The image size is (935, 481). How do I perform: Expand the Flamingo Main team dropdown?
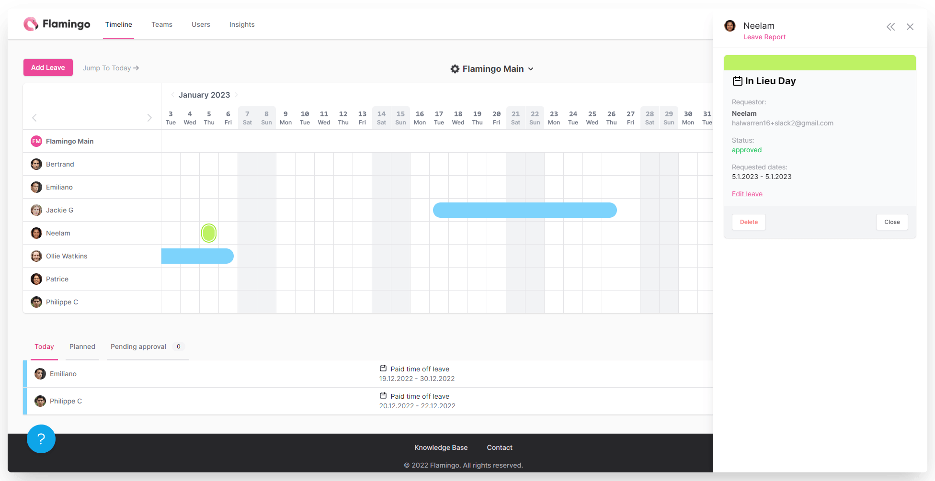[531, 69]
